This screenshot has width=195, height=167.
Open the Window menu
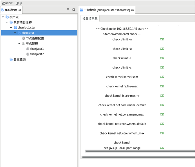[7, 3]
